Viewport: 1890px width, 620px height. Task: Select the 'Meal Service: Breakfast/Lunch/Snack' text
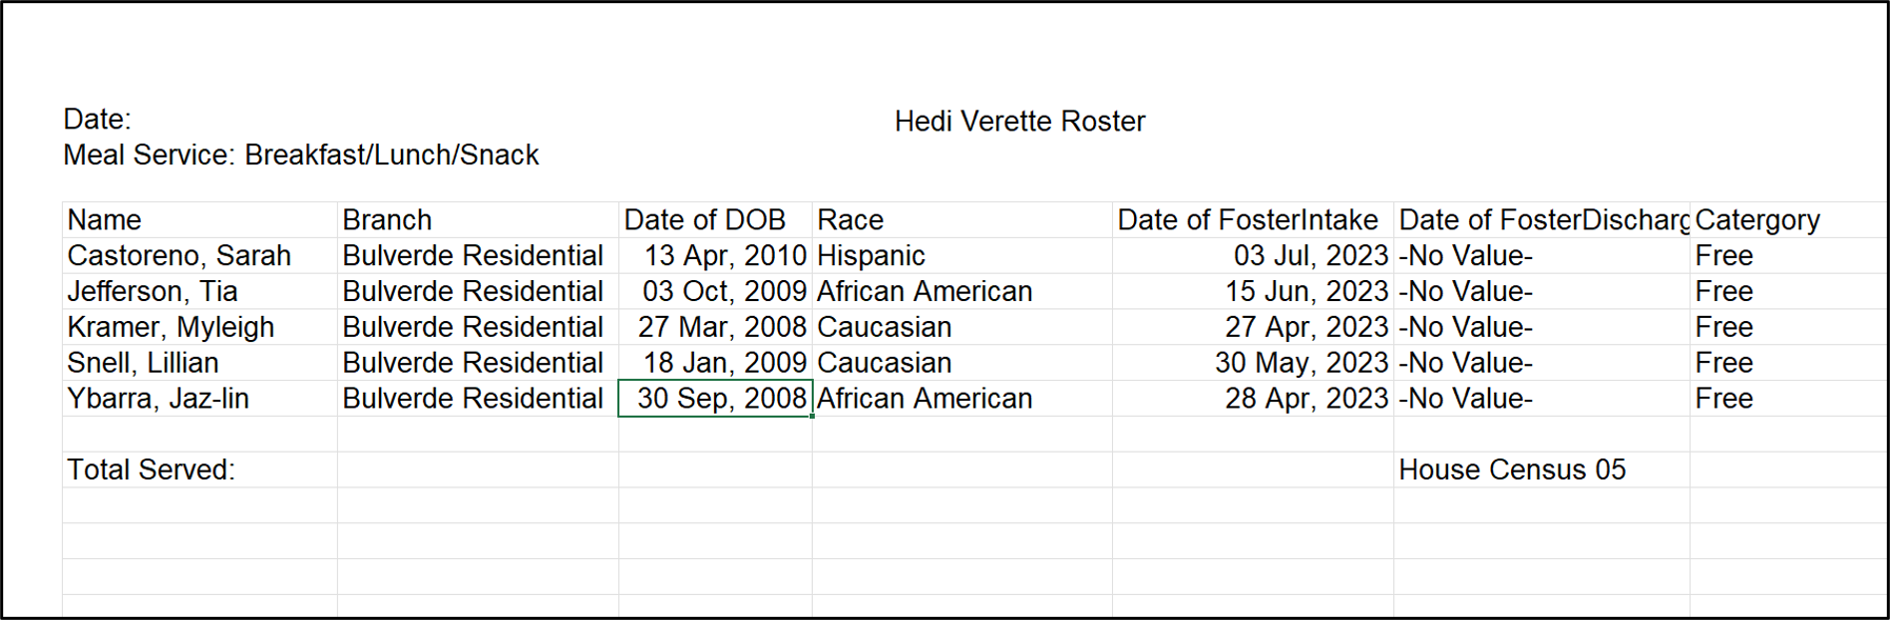(x=300, y=155)
